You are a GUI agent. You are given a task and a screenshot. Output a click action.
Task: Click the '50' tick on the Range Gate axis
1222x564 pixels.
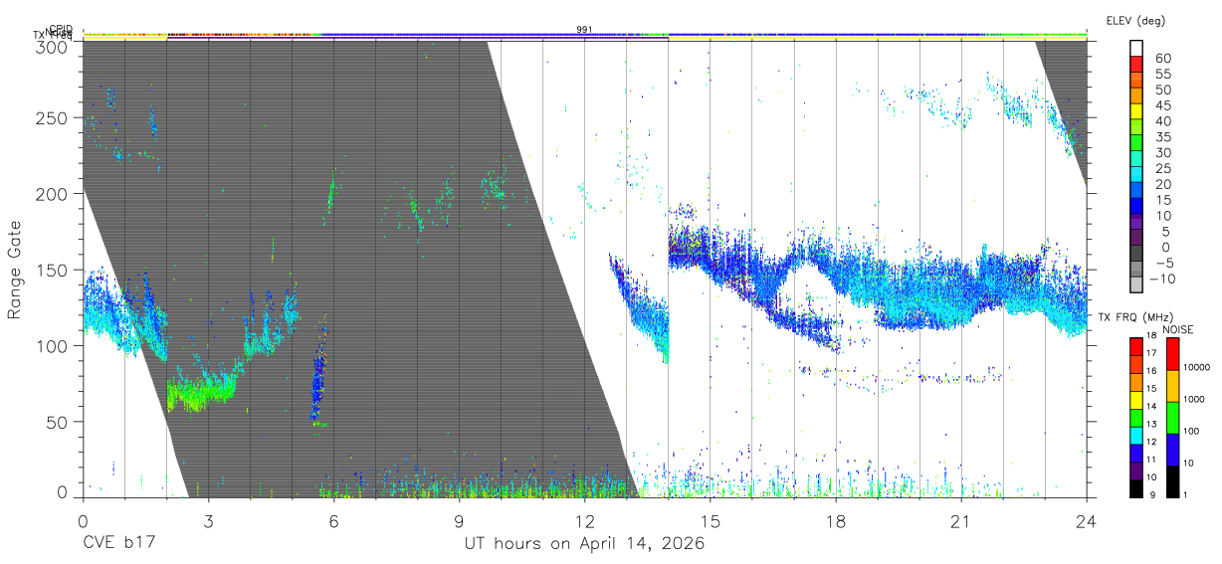pos(56,422)
